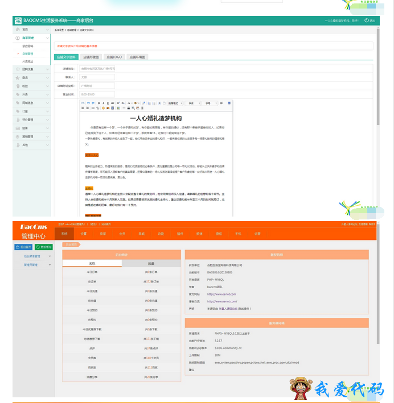Expand the 订座 sidebar section
This screenshot has height=403, width=394.
pos(47,111)
